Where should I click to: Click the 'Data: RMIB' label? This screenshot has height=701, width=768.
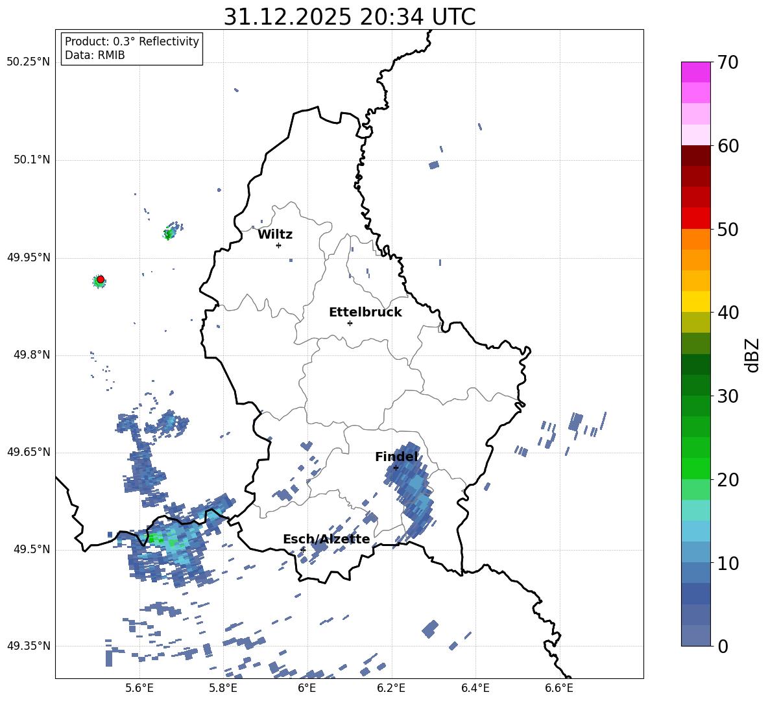click(x=95, y=55)
